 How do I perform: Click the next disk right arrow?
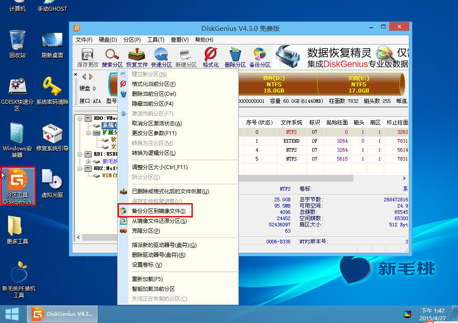[x=91, y=76]
